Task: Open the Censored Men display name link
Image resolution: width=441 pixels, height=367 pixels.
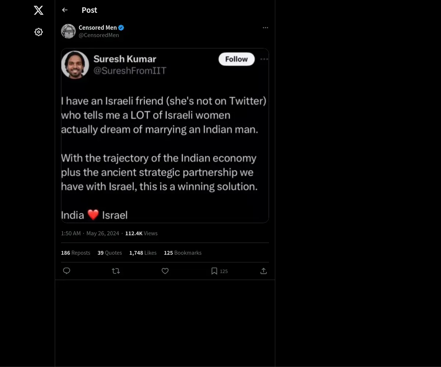Action: pos(98,28)
